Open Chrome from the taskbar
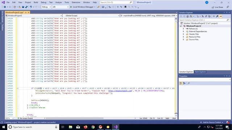Screen dimensions: 232x130 click(x=93, y=127)
